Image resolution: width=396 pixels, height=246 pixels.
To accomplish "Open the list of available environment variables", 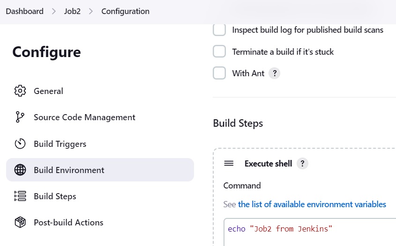I will (312, 204).
